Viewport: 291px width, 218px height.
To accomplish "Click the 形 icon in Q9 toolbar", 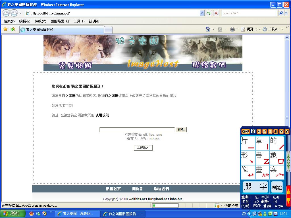I will tap(276, 131).
